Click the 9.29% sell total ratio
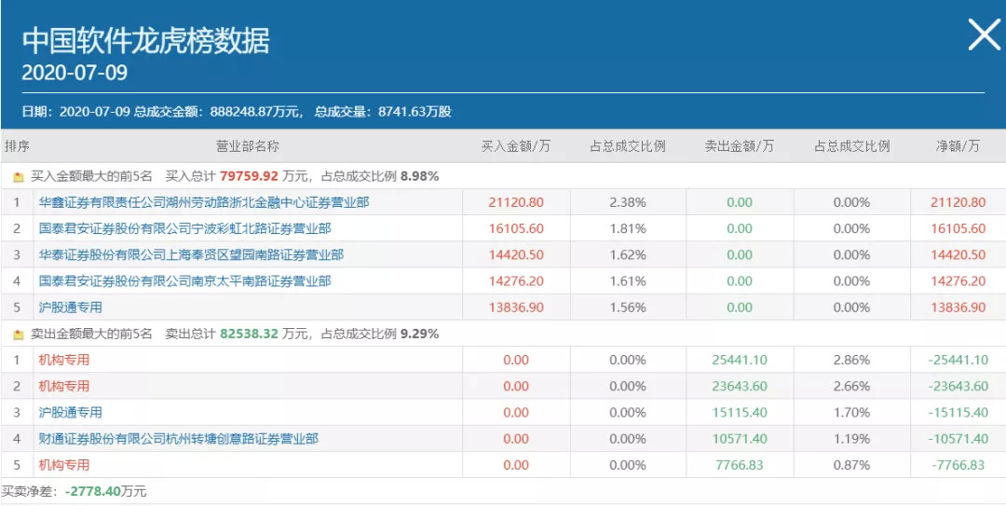This screenshot has height=506, width=1006. [419, 334]
